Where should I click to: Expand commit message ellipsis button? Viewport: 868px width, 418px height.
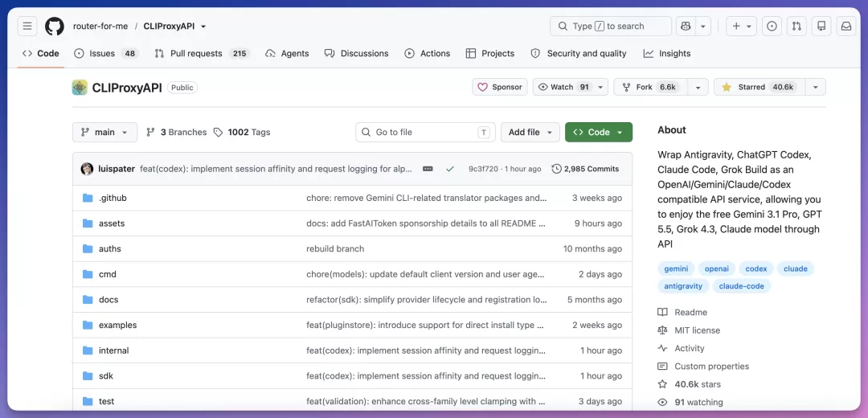pos(428,169)
